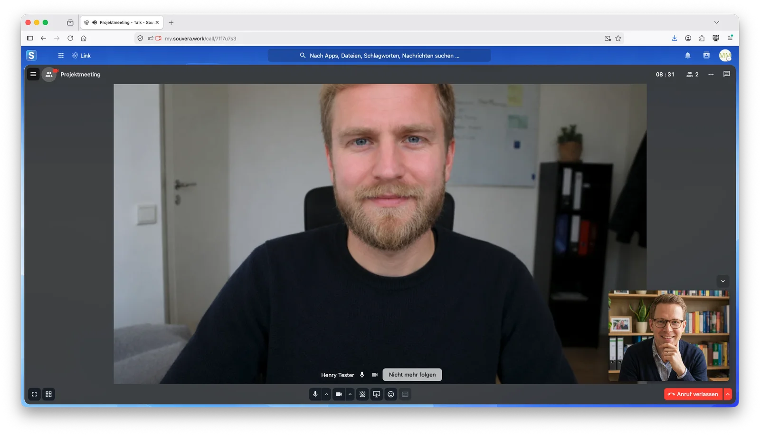This screenshot has height=435, width=760.
Task: Open the contacts menu icon
Action: tap(706, 56)
